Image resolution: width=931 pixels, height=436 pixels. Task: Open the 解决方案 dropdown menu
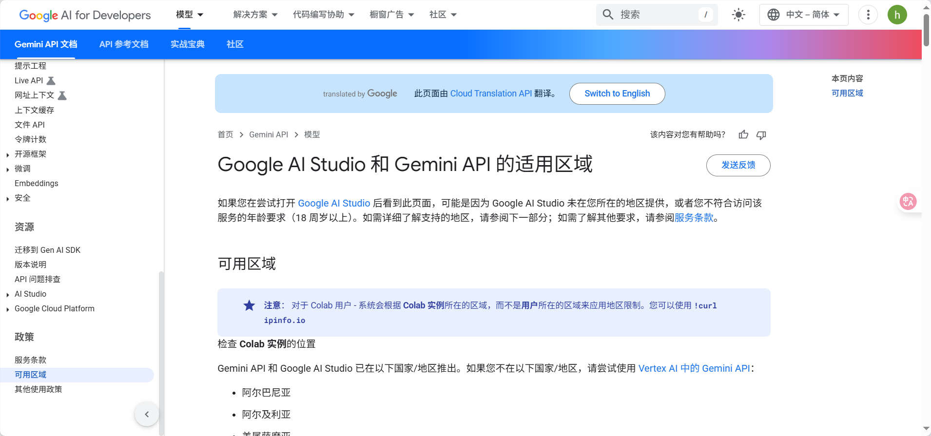255,15
